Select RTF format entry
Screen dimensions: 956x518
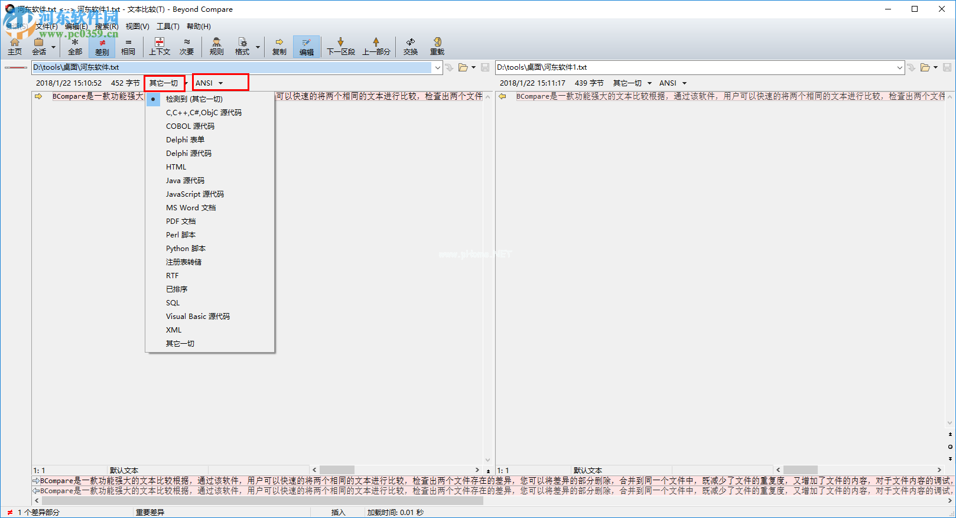tap(210, 276)
